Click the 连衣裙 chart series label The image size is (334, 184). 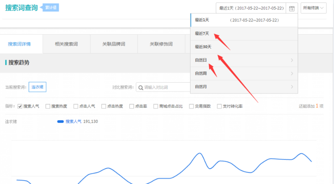(11, 122)
